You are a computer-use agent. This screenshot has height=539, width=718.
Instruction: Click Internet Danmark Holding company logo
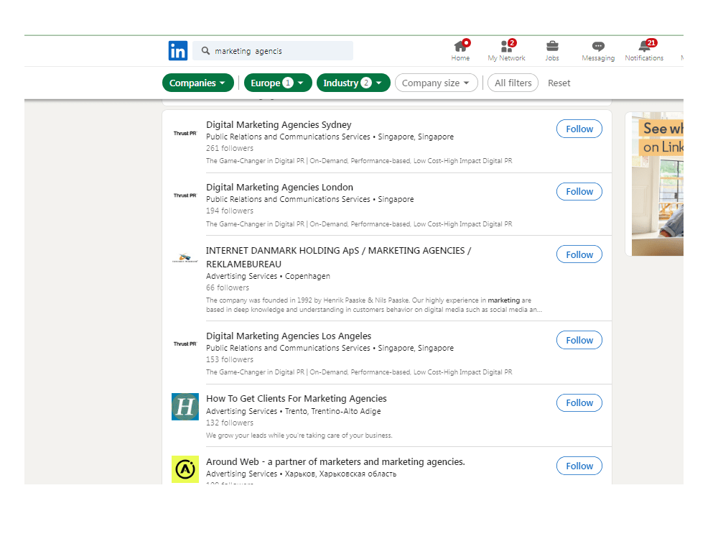coord(185,258)
